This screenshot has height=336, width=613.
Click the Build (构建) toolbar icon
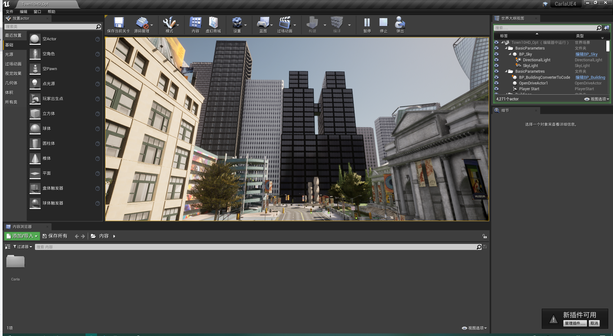pos(313,25)
